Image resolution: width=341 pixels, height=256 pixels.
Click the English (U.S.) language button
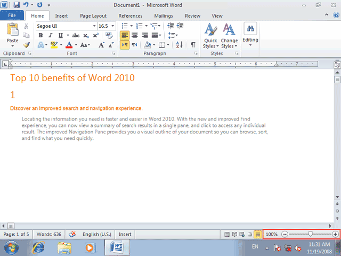[x=97, y=235]
